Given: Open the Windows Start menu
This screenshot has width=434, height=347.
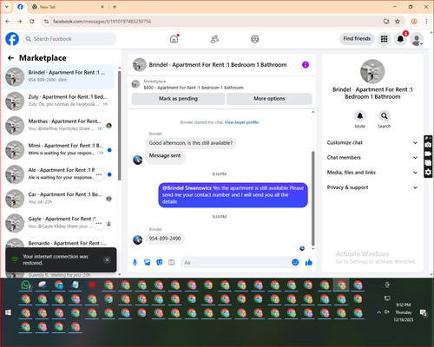Looking at the screenshot, I should tap(9, 312).
